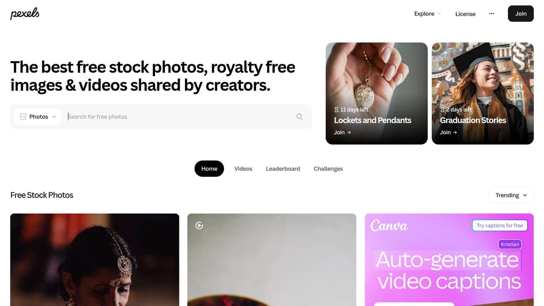Screen dimensions: 544x306
Task: Click the hourglass icon on Lockets card
Action: pyautogui.click(x=336, y=110)
